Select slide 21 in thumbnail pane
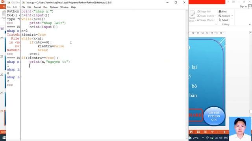Image resolution: width=252 pixels, height=141 pixels. click(x=2, y=56)
